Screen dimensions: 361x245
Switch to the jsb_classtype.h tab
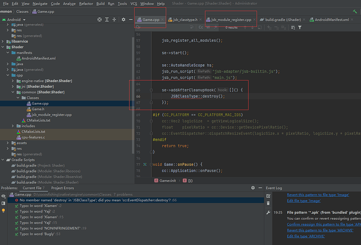coord(186,20)
